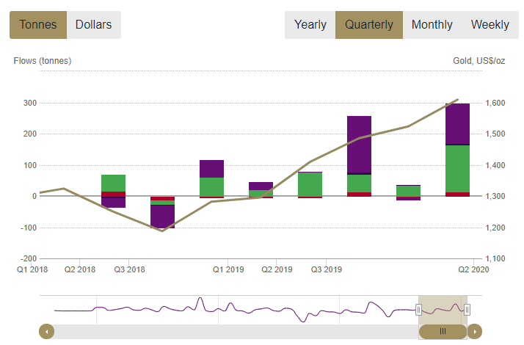Click the green segment of Q3 2019 bar

coord(310,184)
